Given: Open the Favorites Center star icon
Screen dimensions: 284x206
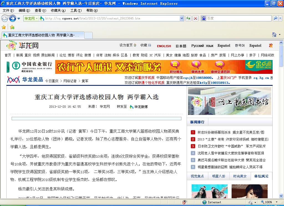Looking at the screenshot, I should click(x=4, y=27).
